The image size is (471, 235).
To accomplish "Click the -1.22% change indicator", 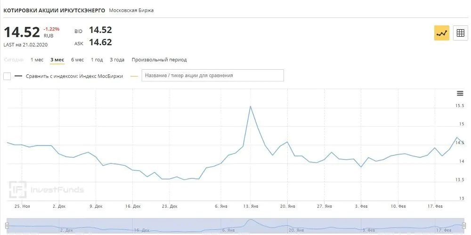I will [x=51, y=29].
